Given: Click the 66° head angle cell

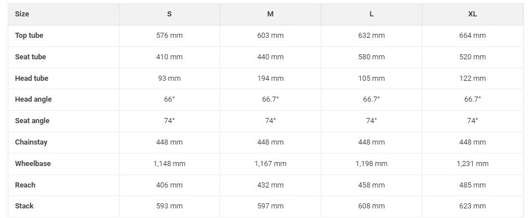Looking at the screenshot, I should pos(169,99).
